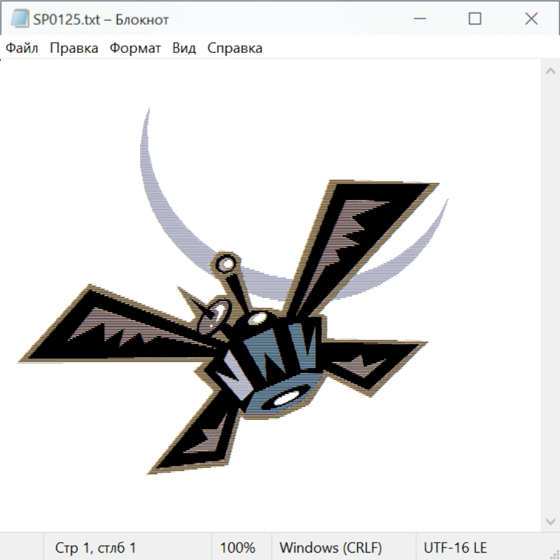The height and width of the screenshot is (560, 560).
Task: Maximize the Notepad window
Action: coord(475,19)
